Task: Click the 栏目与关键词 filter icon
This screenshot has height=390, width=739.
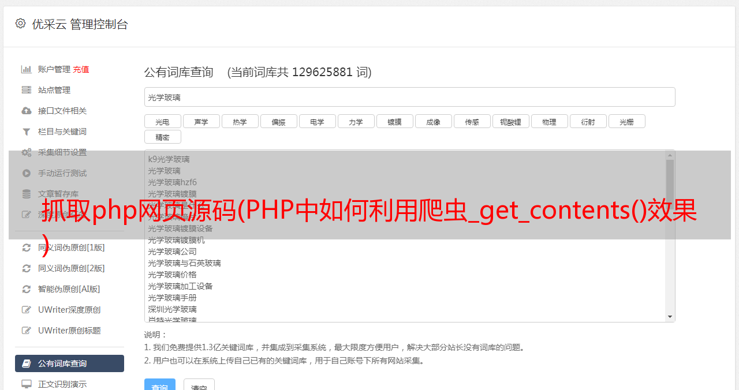Action: (27, 132)
